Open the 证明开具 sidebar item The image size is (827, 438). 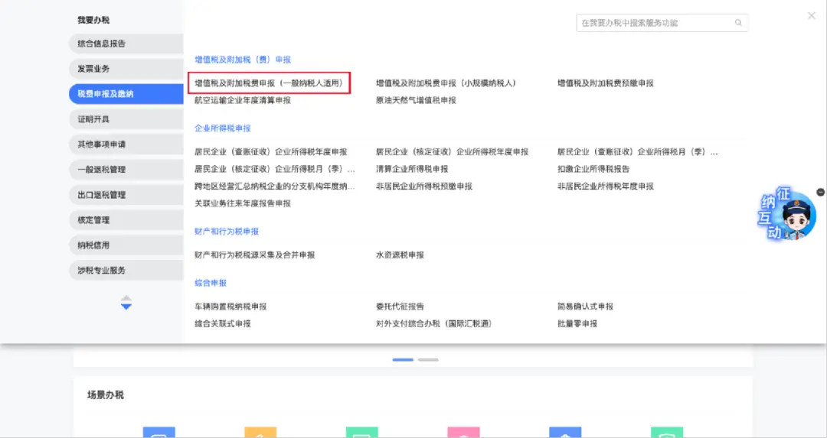pos(126,119)
